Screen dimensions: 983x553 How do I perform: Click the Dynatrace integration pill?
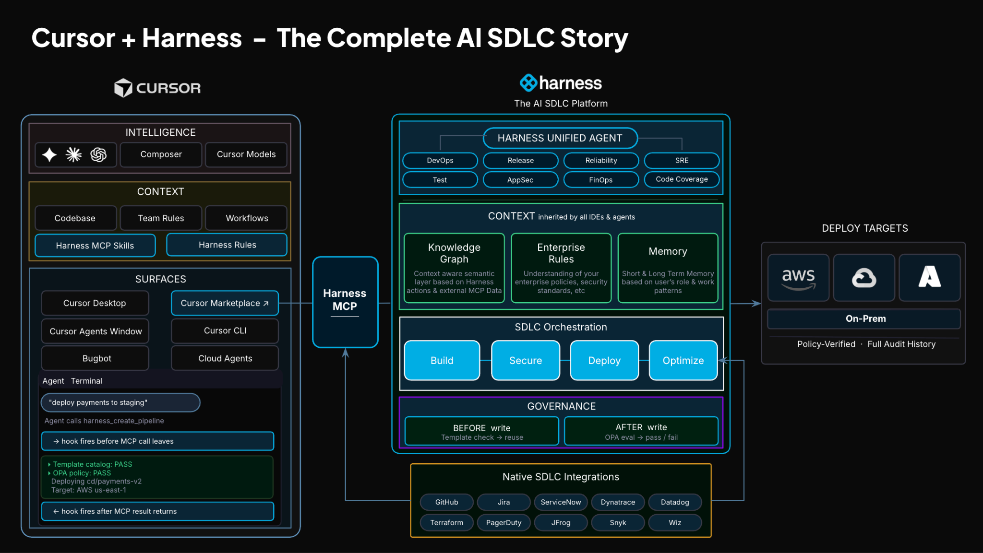point(618,502)
